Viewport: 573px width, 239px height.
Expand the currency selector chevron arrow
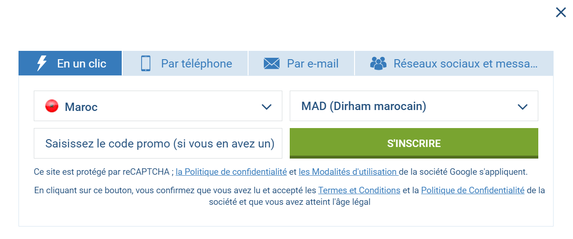(523, 107)
